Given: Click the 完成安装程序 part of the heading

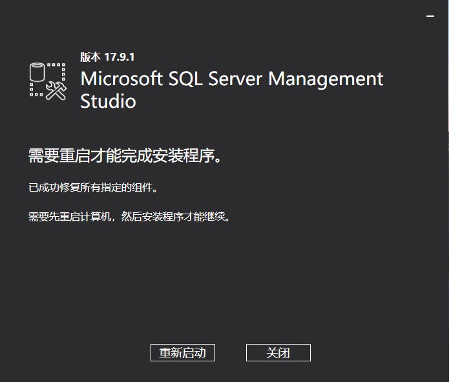Looking at the screenshot, I should (x=172, y=156).
